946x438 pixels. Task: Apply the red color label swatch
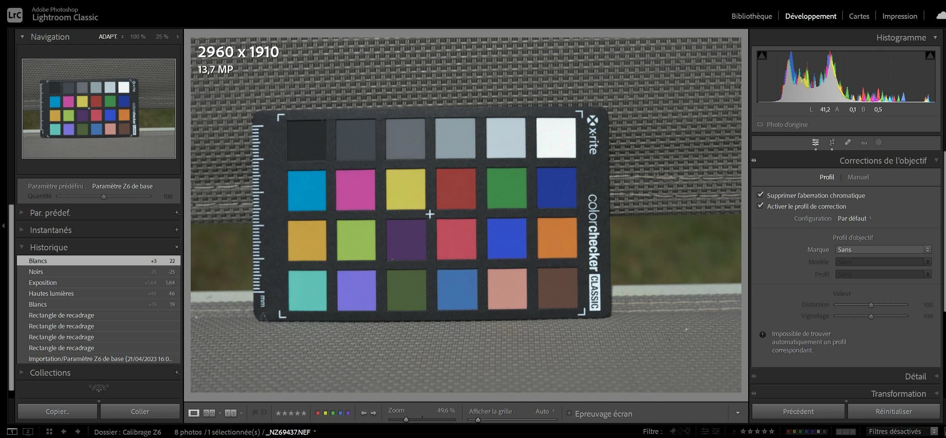tap(318, 413)
